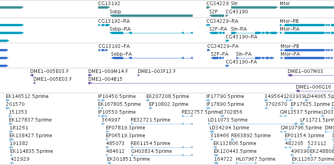Select the 201570 EST entry
This screenshot has height=165, width=334.
[x=8, y=108]
